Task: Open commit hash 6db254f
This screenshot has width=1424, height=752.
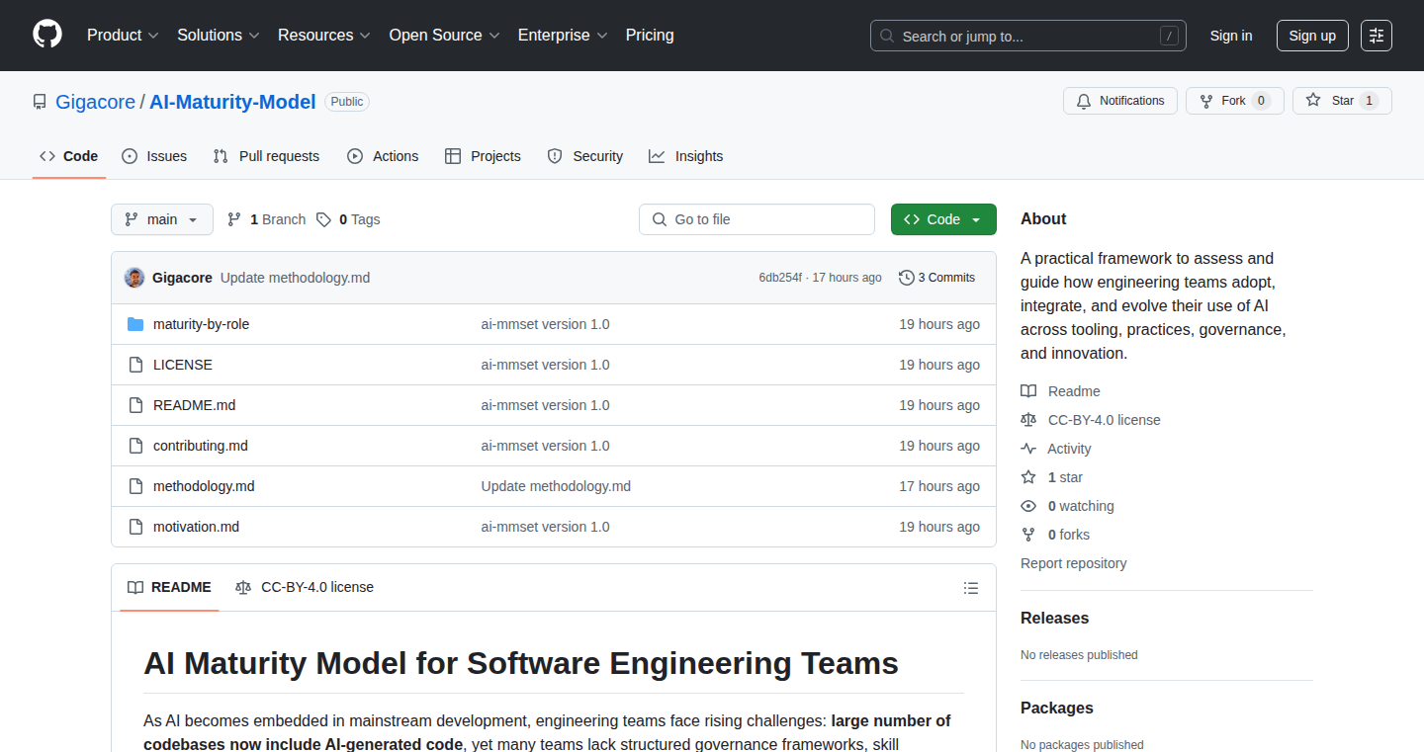Action: point(780,278)
